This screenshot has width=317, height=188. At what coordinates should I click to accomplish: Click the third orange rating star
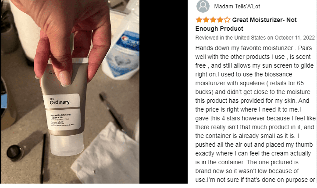click(213, 20)
